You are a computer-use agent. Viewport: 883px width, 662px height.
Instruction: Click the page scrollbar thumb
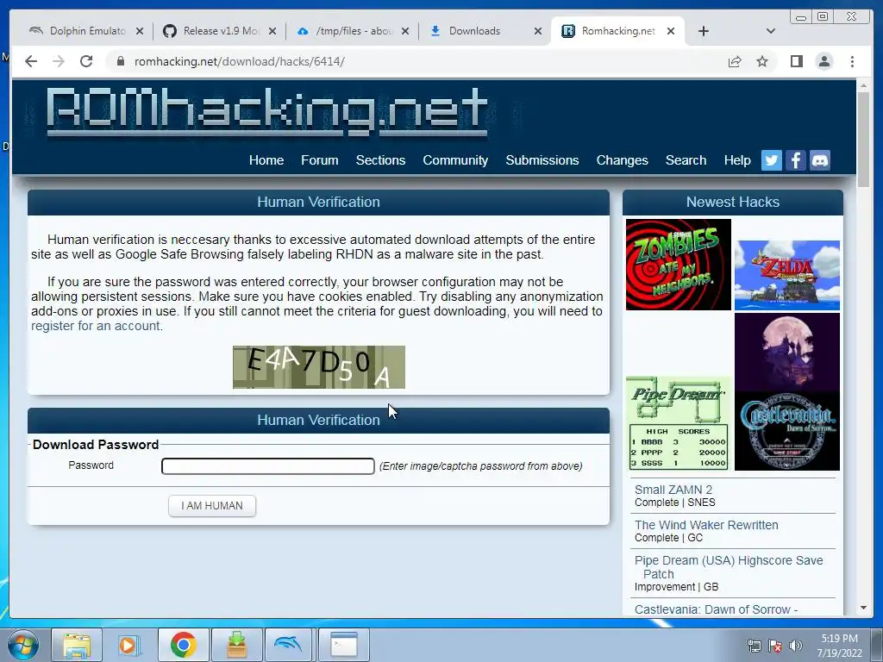click(x=863, y=139)
